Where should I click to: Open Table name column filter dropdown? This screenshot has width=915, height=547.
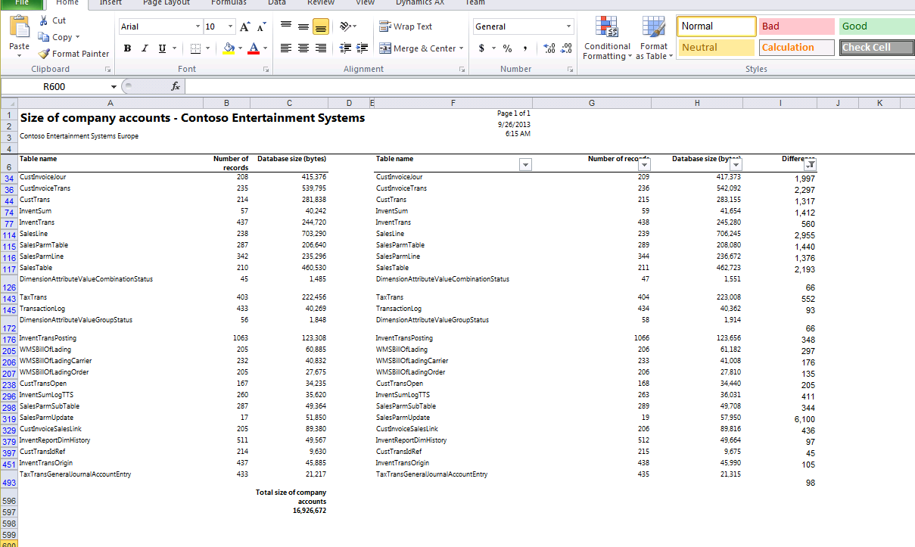coord(525,165)
